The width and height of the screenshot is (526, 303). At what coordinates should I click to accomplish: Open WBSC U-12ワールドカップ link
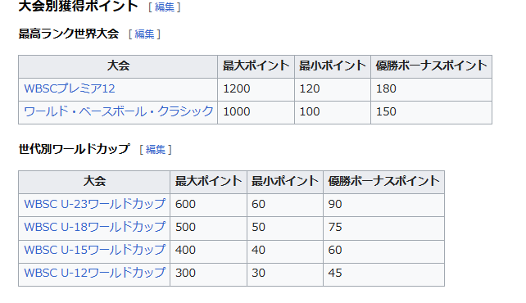coord(94,273)
